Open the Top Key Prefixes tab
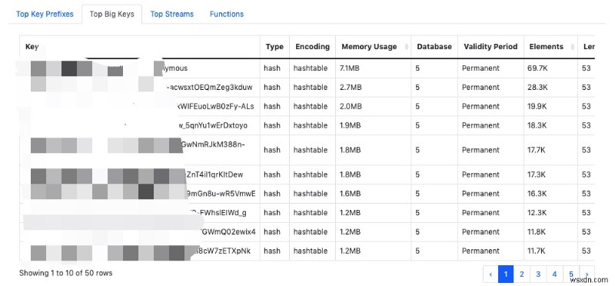The height and width of the screenshot is (286, 615). (45, 14)
